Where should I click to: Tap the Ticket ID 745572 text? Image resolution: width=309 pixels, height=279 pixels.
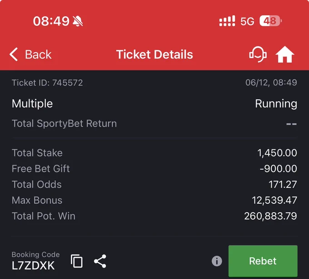tap(47, 83)
